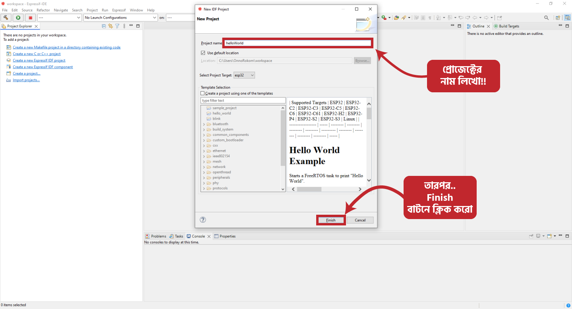Click the pilcrow show whitespace icon
572x309 pixels.
(x=430, y=17)
